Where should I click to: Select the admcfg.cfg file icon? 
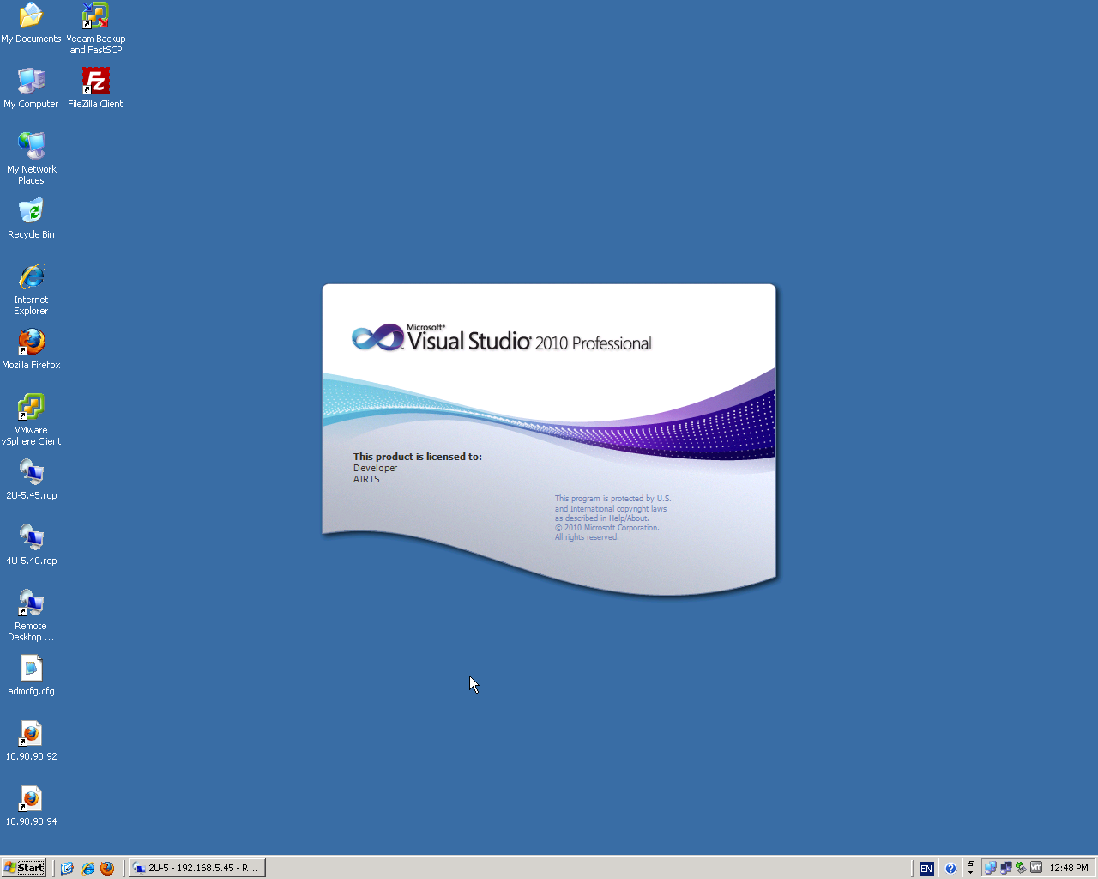pos(31,675)
